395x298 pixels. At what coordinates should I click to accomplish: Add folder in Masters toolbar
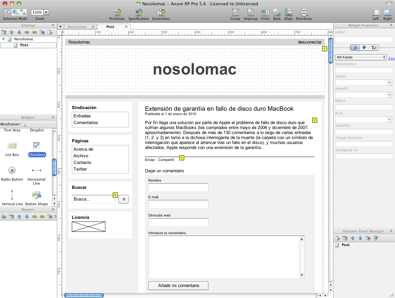click(x=4, y=217)
